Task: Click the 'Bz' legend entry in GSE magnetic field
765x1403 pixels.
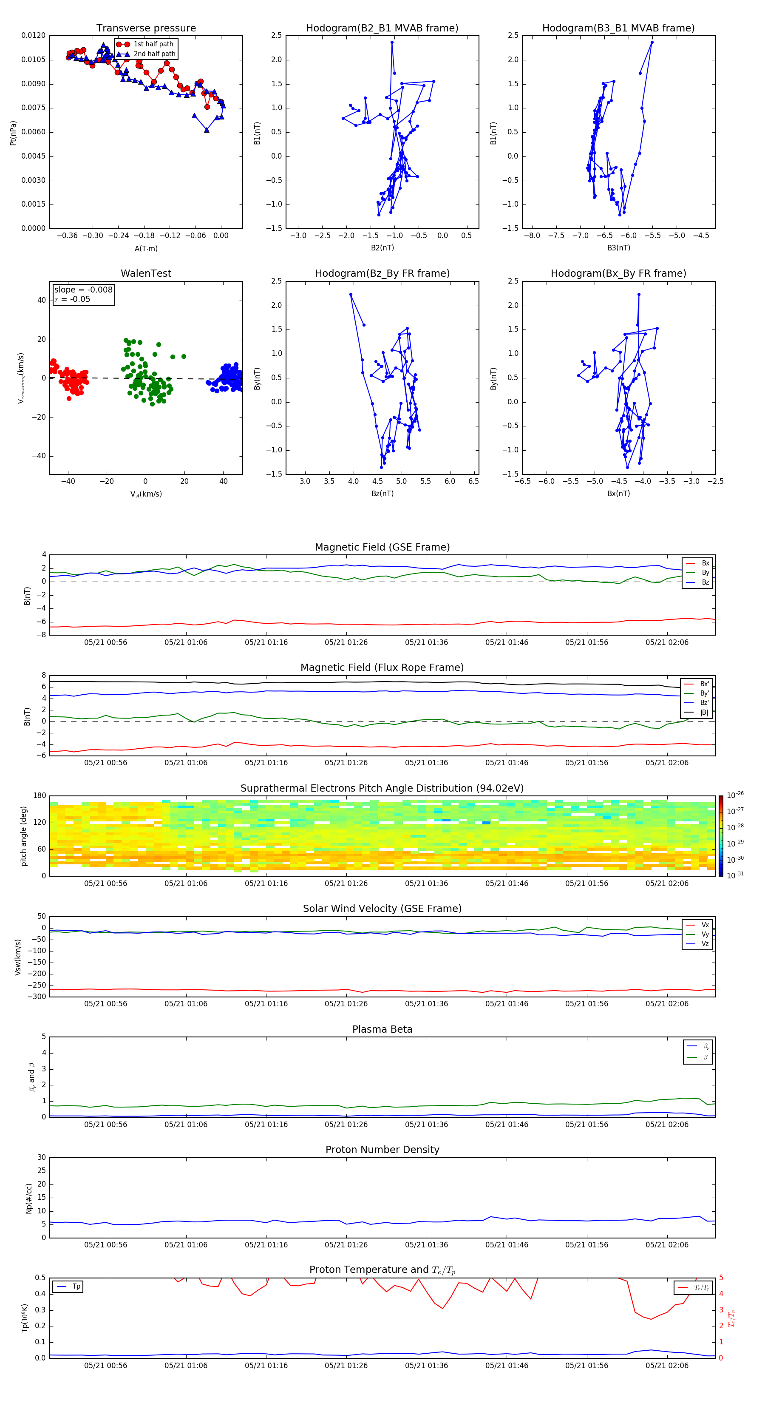Action: [698, 582]
